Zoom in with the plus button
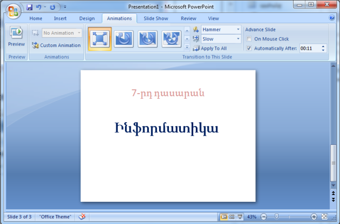The width and height of the screenshot is (340, 224). (x=314, y=217)
